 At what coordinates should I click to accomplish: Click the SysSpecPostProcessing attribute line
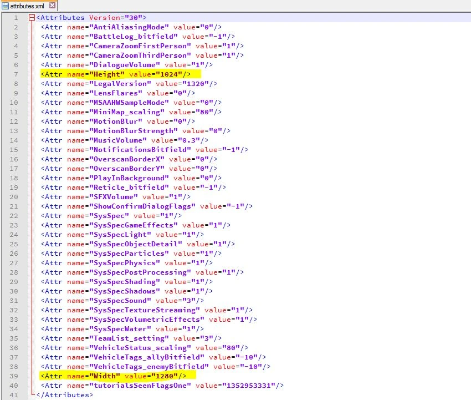coord(142,272)
